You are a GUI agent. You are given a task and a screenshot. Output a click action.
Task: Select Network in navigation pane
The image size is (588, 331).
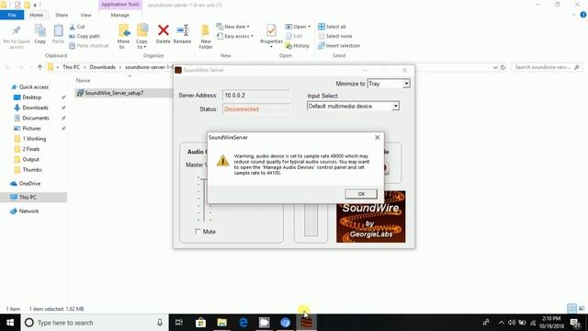[28, 211]
